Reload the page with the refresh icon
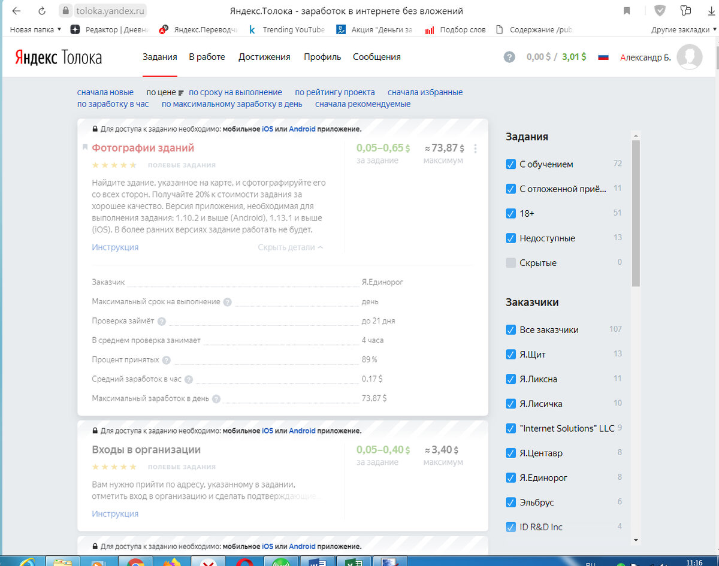Screen dimensions: 719x566 (x=41, y=11)
